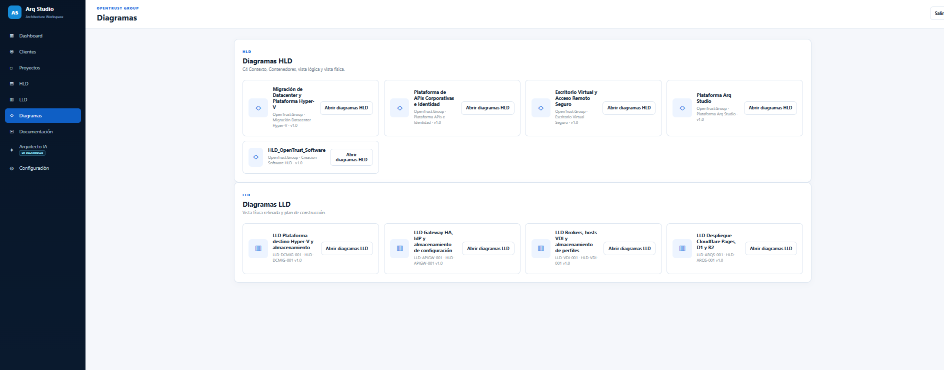
Task: Open Arquitecto IA from the sidebar
Action: click(x=43, y=150)
